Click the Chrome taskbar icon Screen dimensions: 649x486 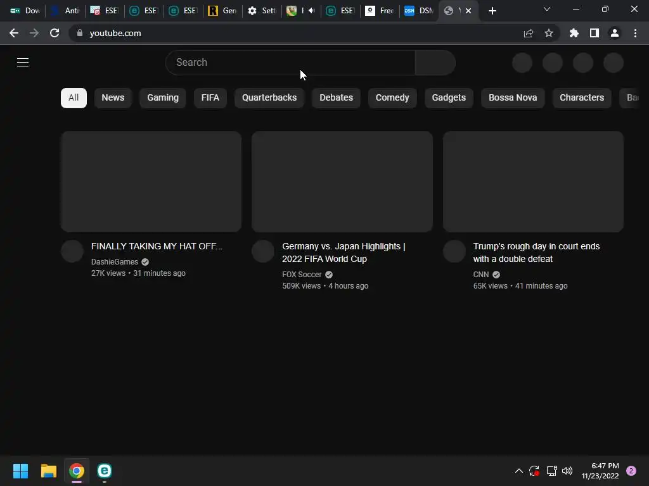[77, 471]
